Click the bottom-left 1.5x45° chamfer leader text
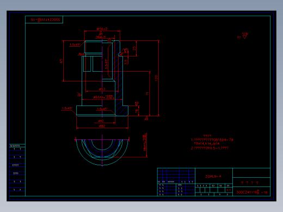The image size is (283, 212). tap(67, 108)
